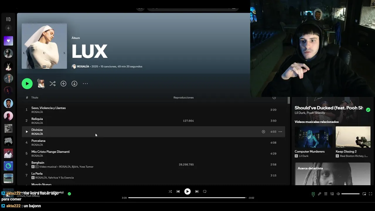375x211 pixels.
Task: Open Berghain Video musical icon
Action: coord(37,167)
